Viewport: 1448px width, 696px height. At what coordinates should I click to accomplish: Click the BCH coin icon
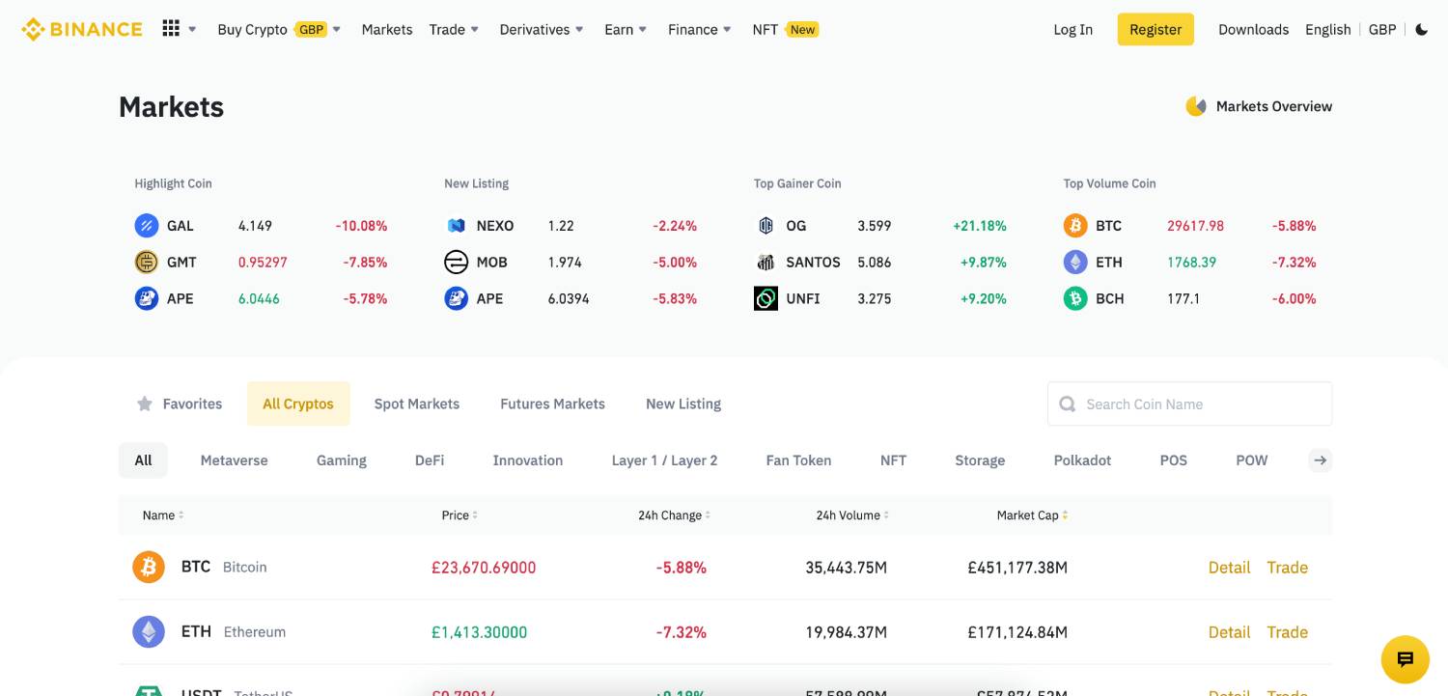pyautogui.click(x=1075, y=298)
